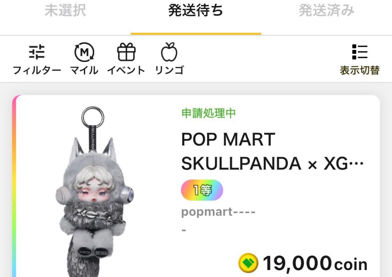Click the フィルター text label
The width and height of the screenshot is (392, 277).
click(37, 70)
